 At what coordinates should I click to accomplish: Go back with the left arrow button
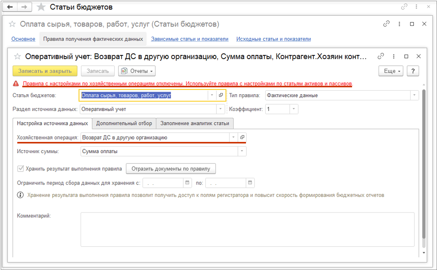pyautogui.click(x=10, y=7)
